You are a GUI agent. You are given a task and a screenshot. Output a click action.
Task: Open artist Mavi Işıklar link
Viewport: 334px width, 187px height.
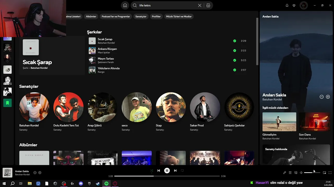click(104, 52)
